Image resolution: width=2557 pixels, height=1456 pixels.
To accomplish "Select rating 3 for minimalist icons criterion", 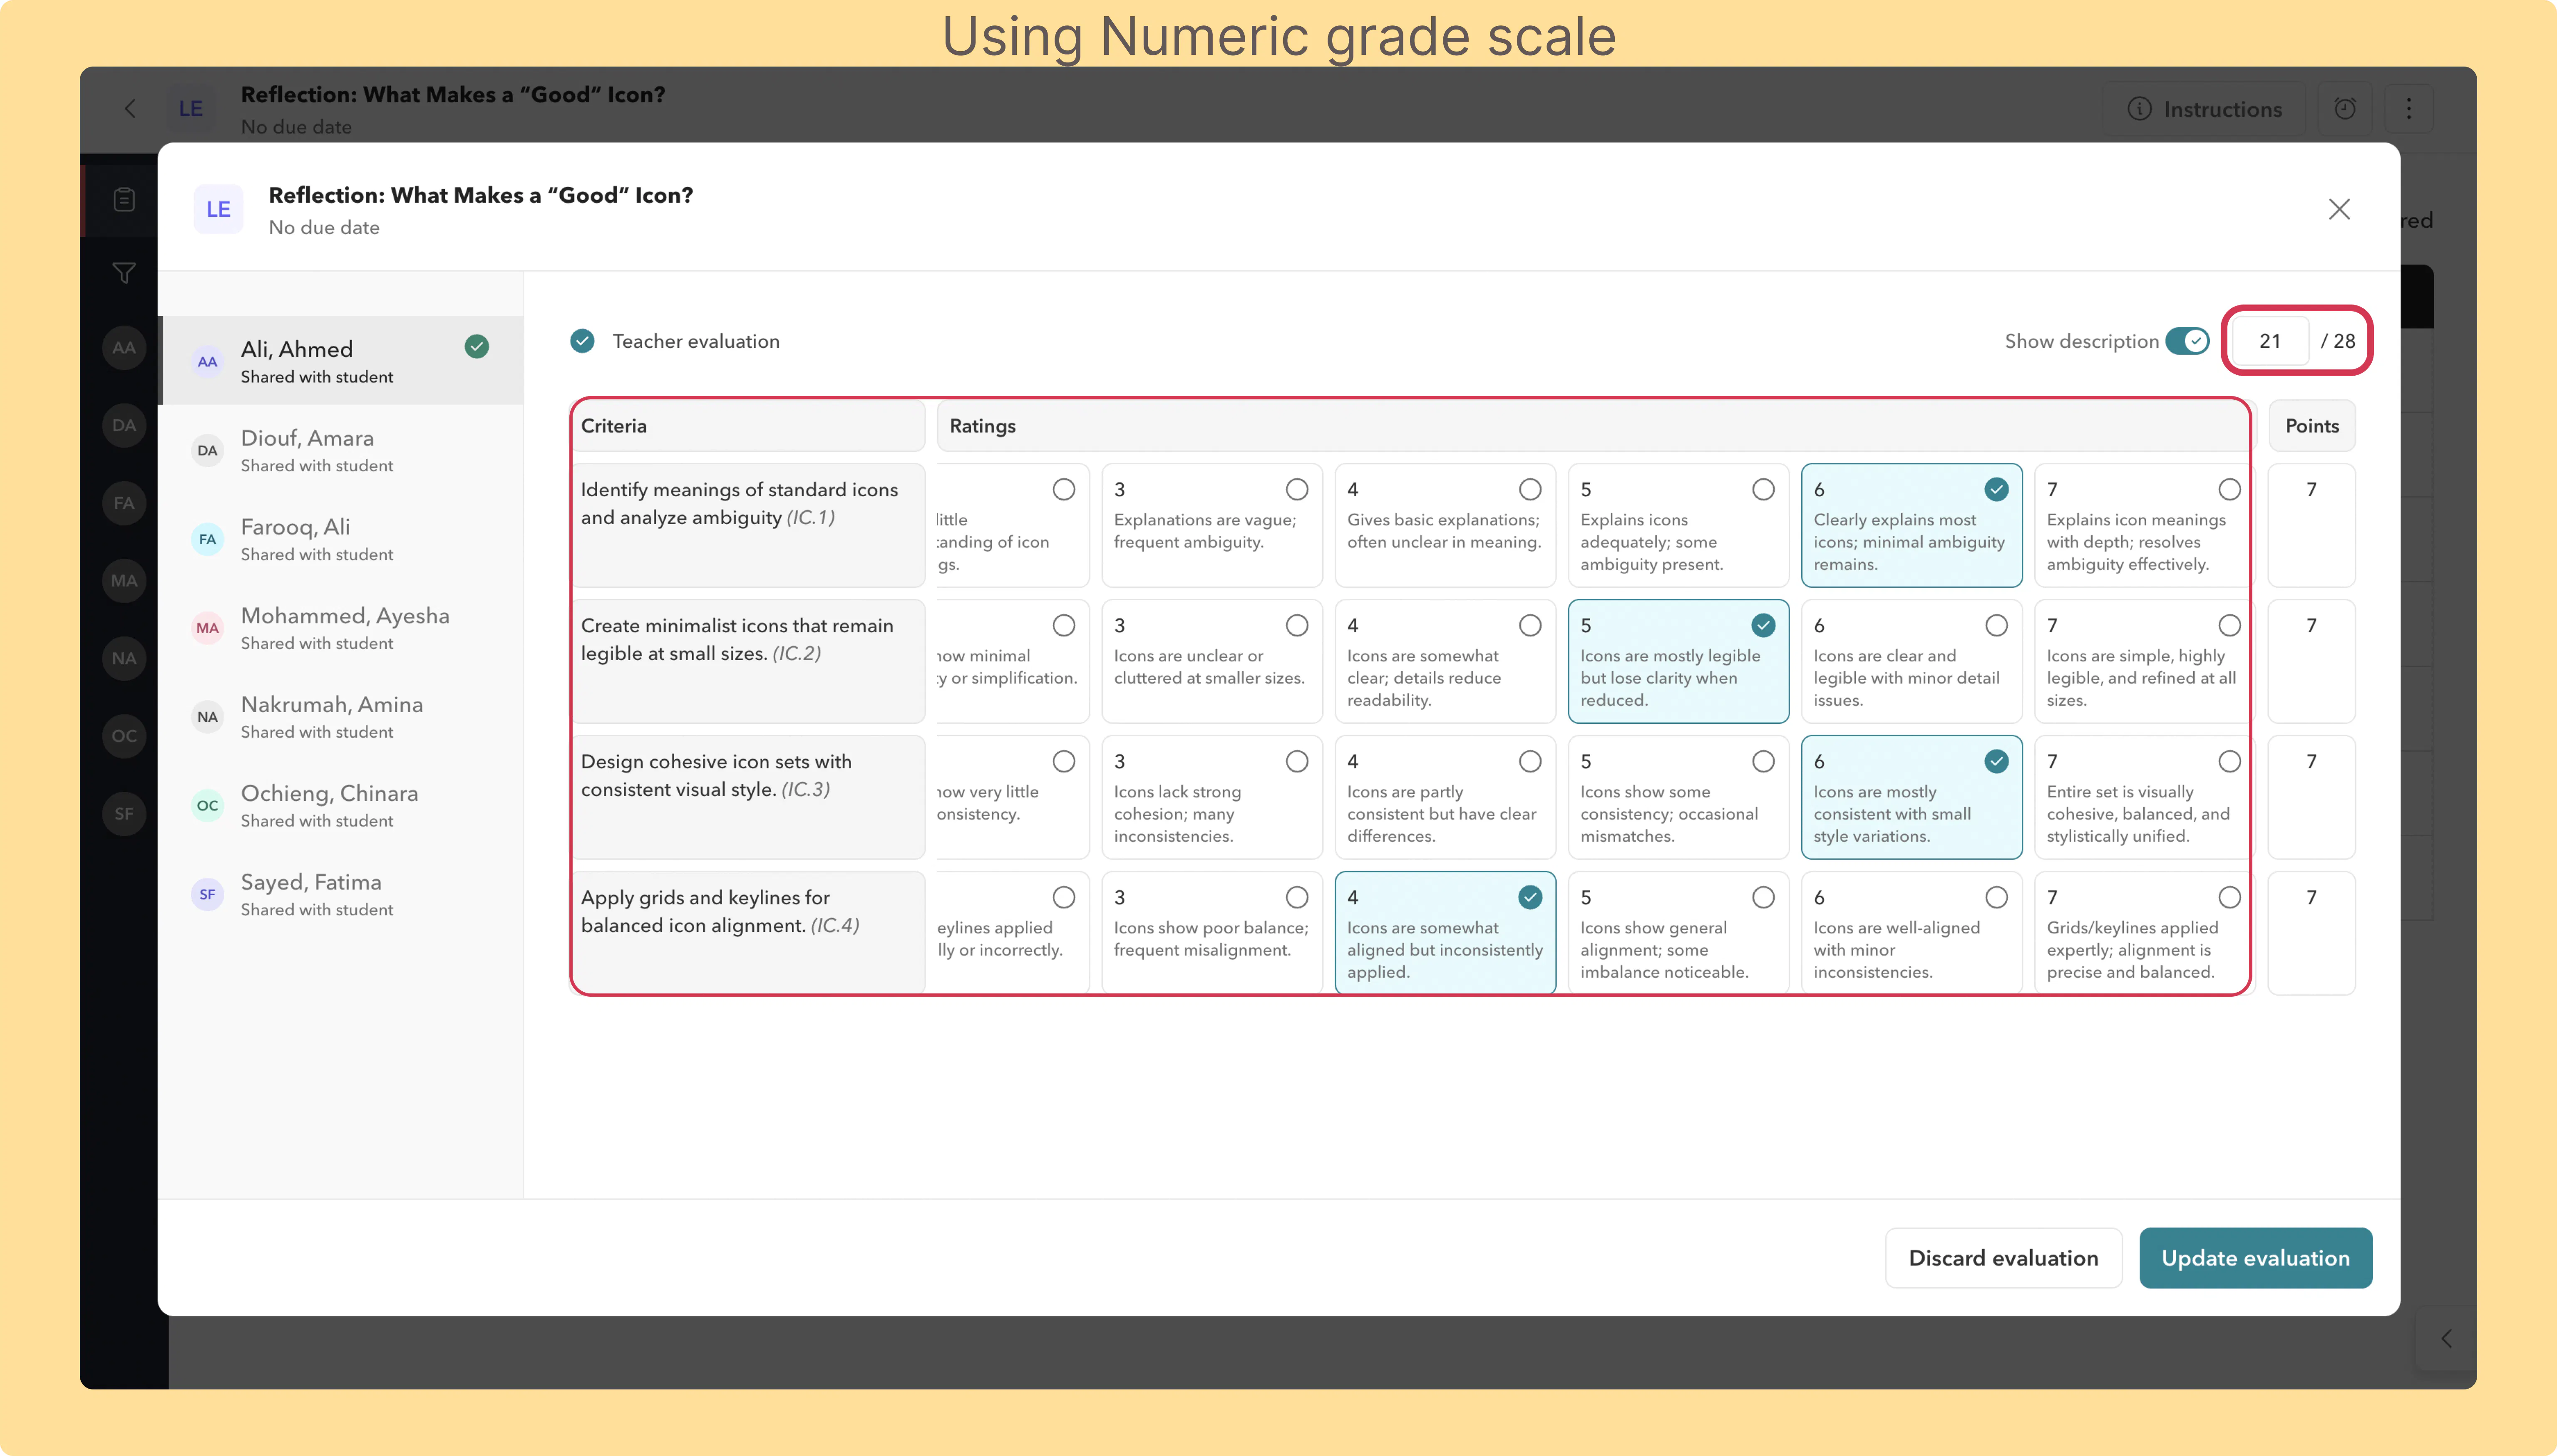I will coord(1298,626).
